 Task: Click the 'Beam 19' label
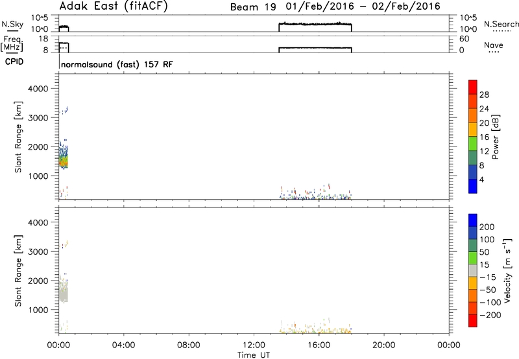click(x=253, y=7)
